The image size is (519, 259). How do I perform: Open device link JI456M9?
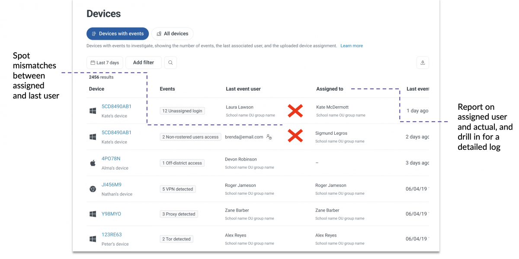pyautogui.click(x=112, y=185)
